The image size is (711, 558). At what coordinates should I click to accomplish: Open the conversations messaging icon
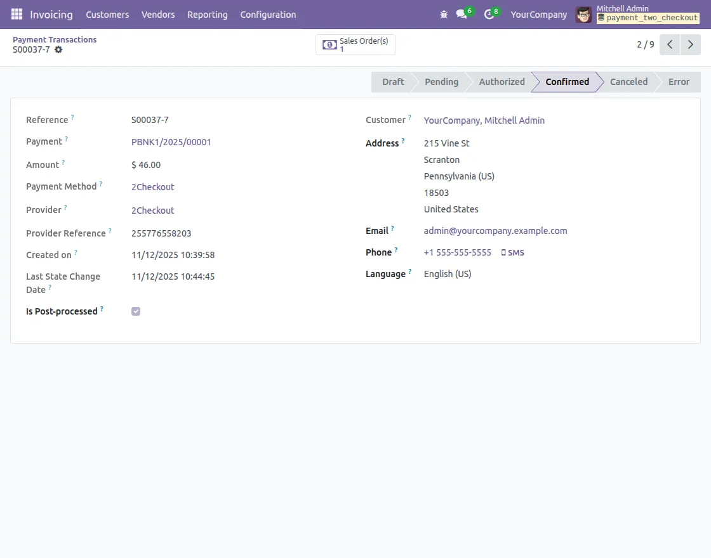click(460, 14)
